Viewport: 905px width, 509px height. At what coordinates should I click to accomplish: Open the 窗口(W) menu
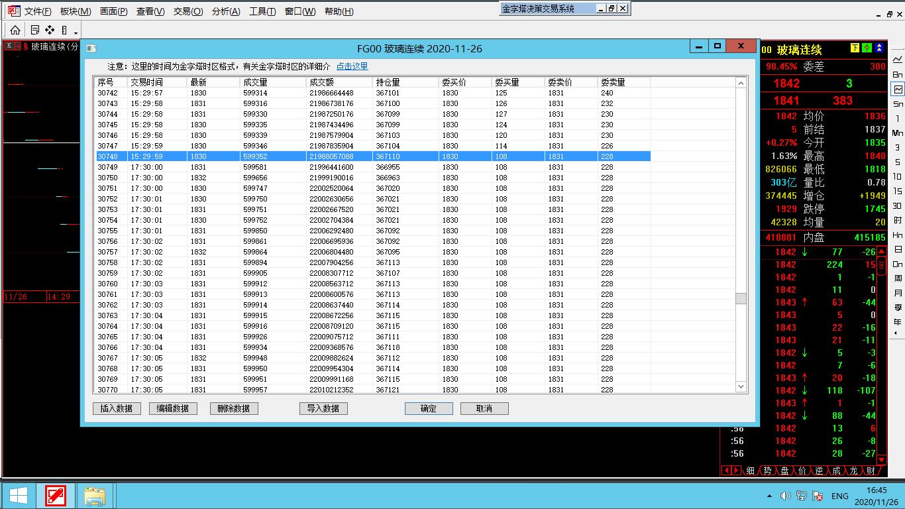300,11
